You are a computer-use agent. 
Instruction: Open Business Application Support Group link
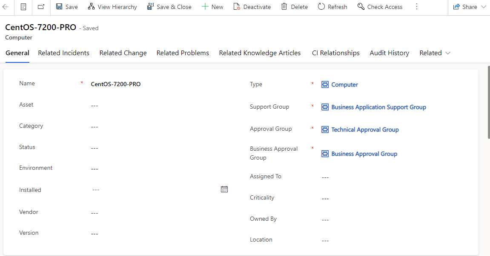click(x=378, y=107)
